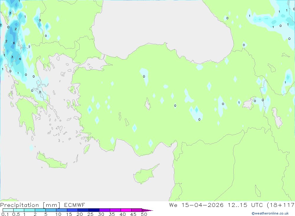295x216 pixels.
Task: Click the lightest 0.1–0.5 mm legend swatch
Action: click(8, 210)
